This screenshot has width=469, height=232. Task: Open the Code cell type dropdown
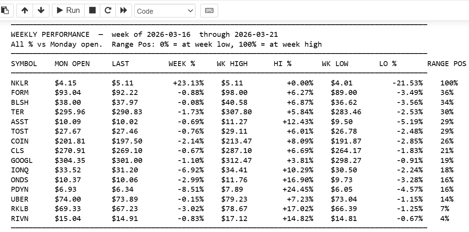pyautogui.click(x=165, y=11)
